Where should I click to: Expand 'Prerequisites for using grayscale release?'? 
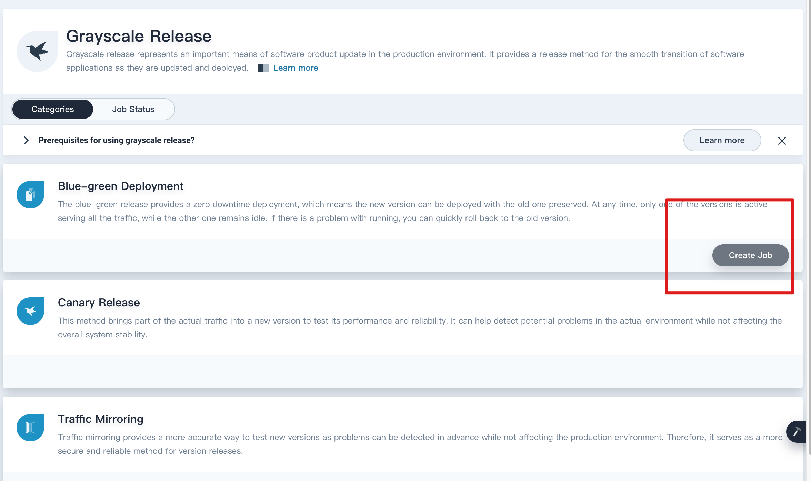pos(116,140)
